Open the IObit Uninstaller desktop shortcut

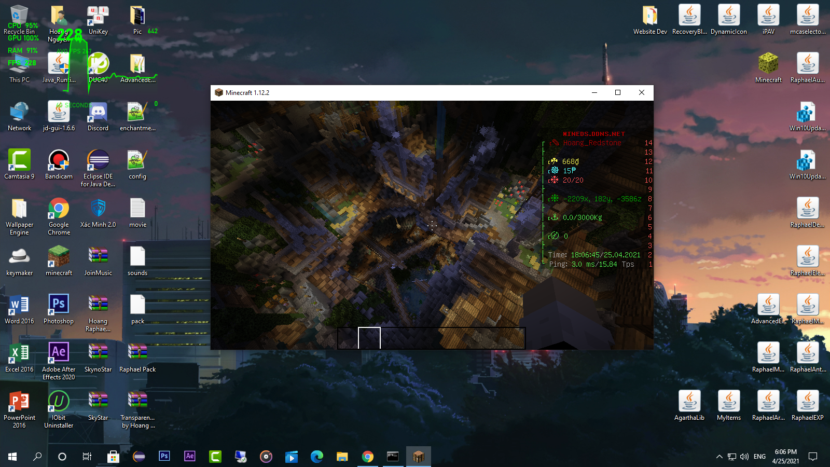click(x=59, y=410)
